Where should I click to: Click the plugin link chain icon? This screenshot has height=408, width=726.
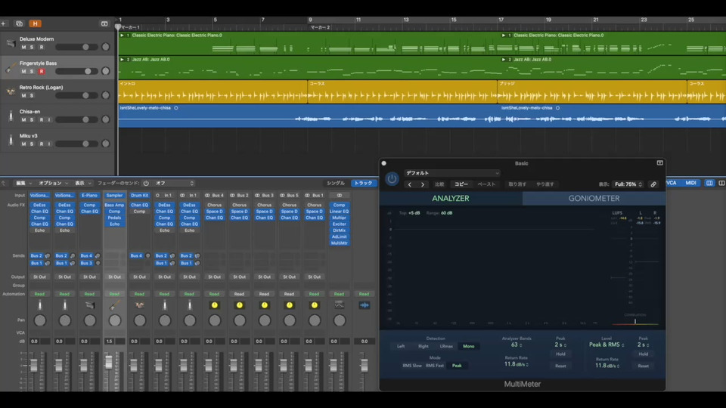coord(653,184)
